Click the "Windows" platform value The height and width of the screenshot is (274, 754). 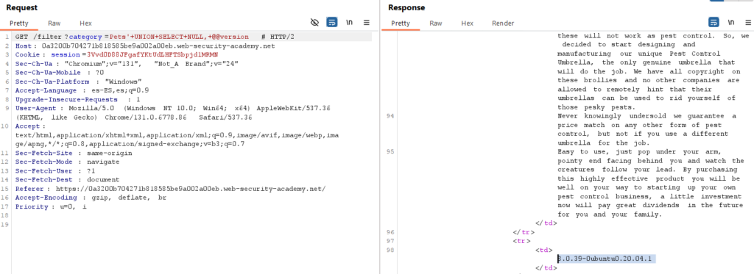tap(124, 82)
